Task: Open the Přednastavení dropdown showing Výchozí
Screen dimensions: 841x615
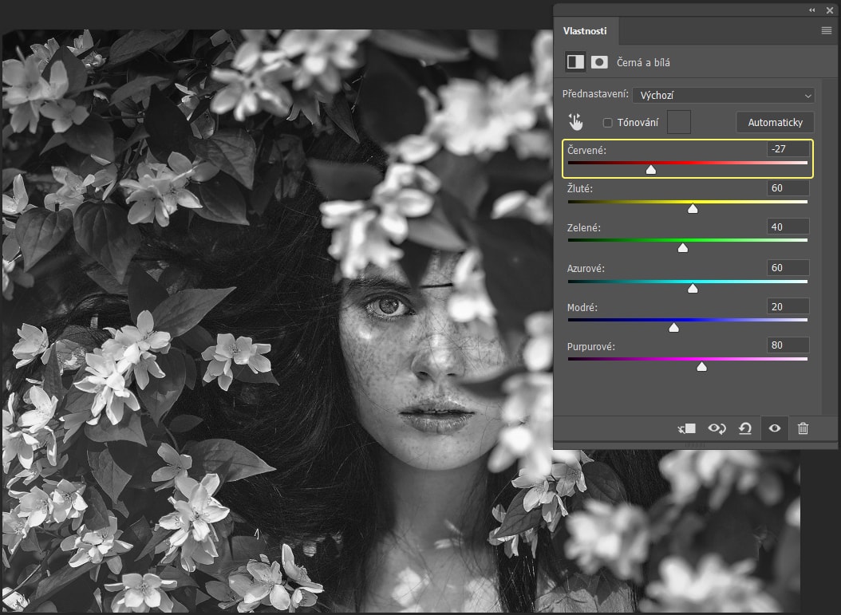Action: point(723,96)
